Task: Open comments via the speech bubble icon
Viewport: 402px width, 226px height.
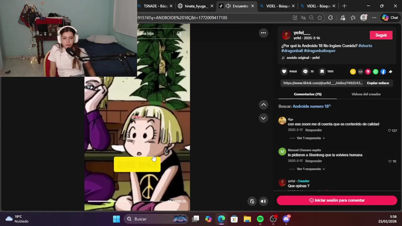Action: click(305, 72)
